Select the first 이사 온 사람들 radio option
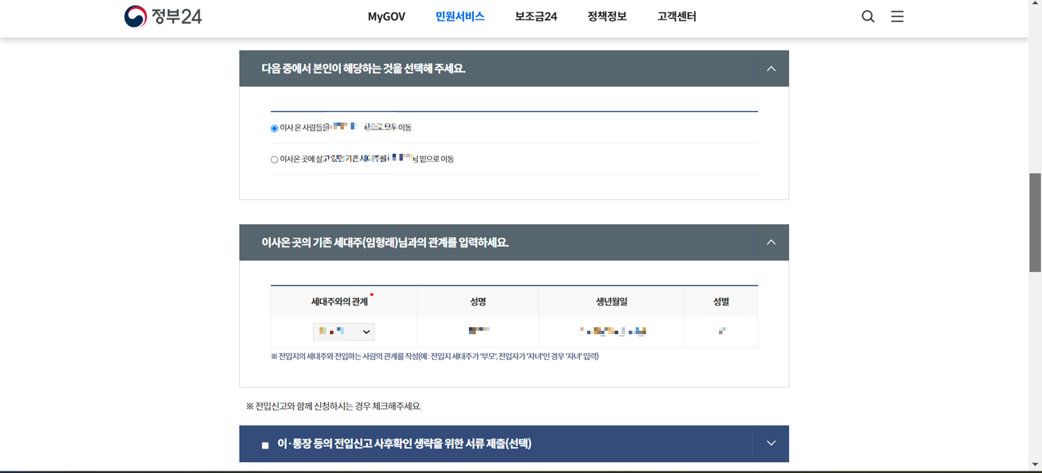 (x=274, y=128)
